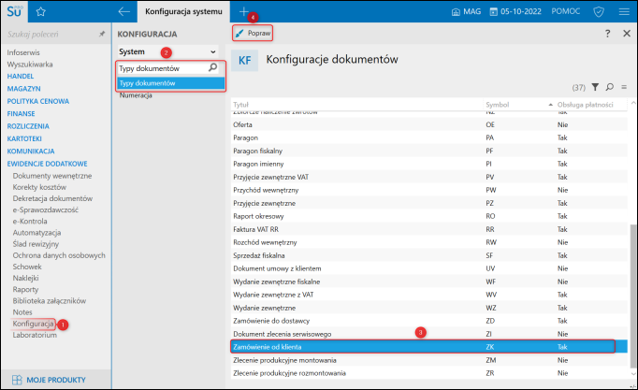
Task: Sort by the Tytuł column header
Action: (240, 105)
